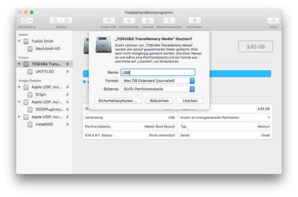Eject the TOSHIBA Trans... drive
This screenshot has width=298, height=197.
click(x=67, y=64)
